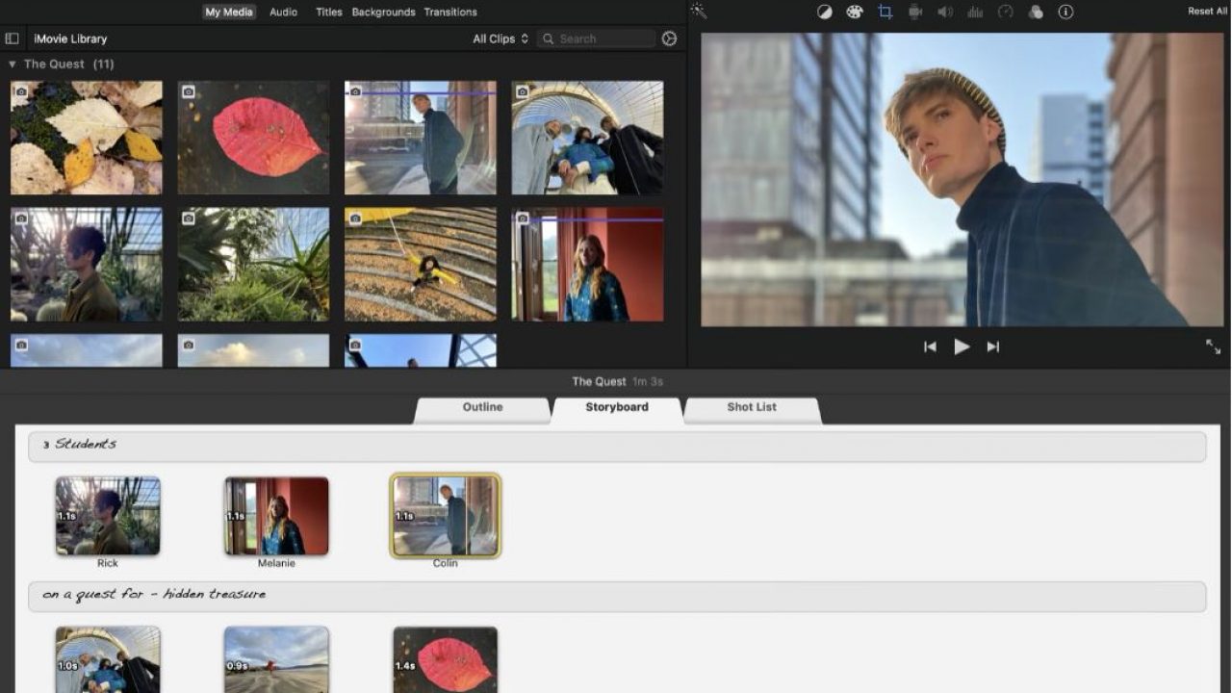The image size is (1232, 693).
Task: Open browser settings gear icon
Action: [x=670, y=38]
